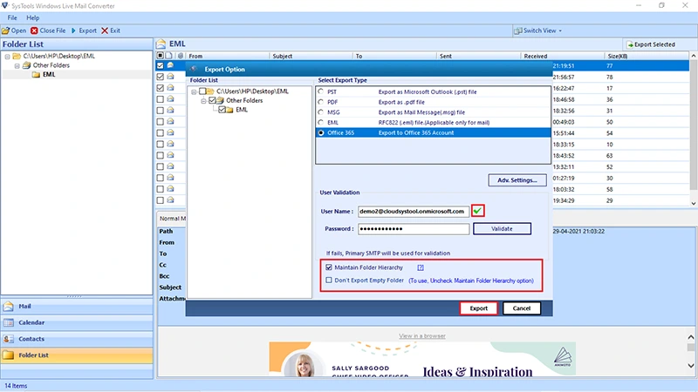Open the File menu

[x=12, y=17]
